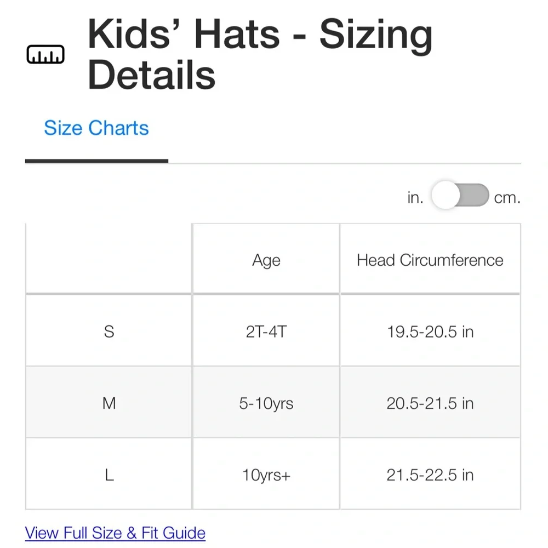The width and height of the screenshot is (548, 548).
Task: Click the empty top-left table header cell
Action: point(109,259)
